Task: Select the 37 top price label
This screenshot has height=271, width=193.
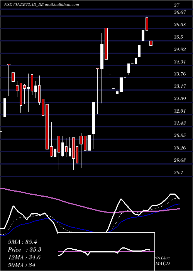Action: [176, 5]
